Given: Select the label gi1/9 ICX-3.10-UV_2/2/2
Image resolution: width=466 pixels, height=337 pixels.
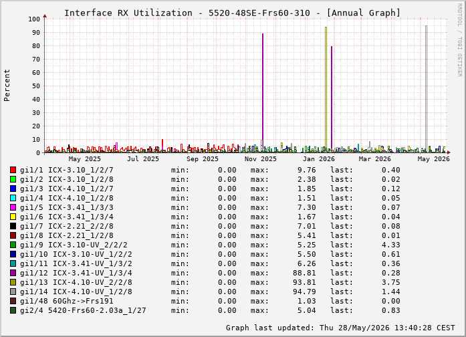Looking at the screenshot, I should coord(74,245).
